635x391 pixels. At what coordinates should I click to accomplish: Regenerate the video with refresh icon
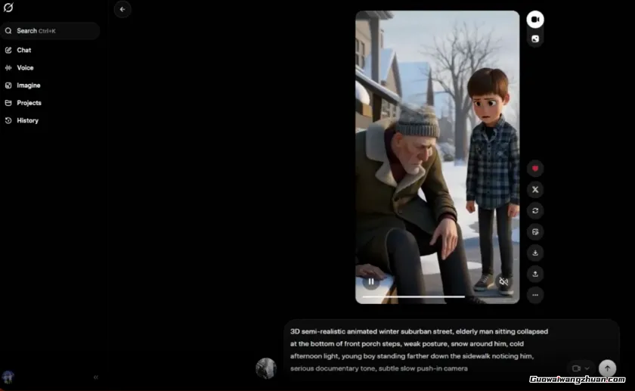(x=535, y=211)
